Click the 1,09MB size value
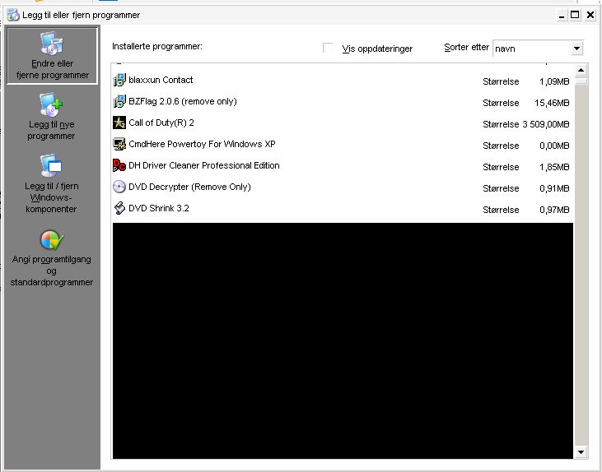The width and height of the screenshot is (602, 472). (x=554, y=81)
